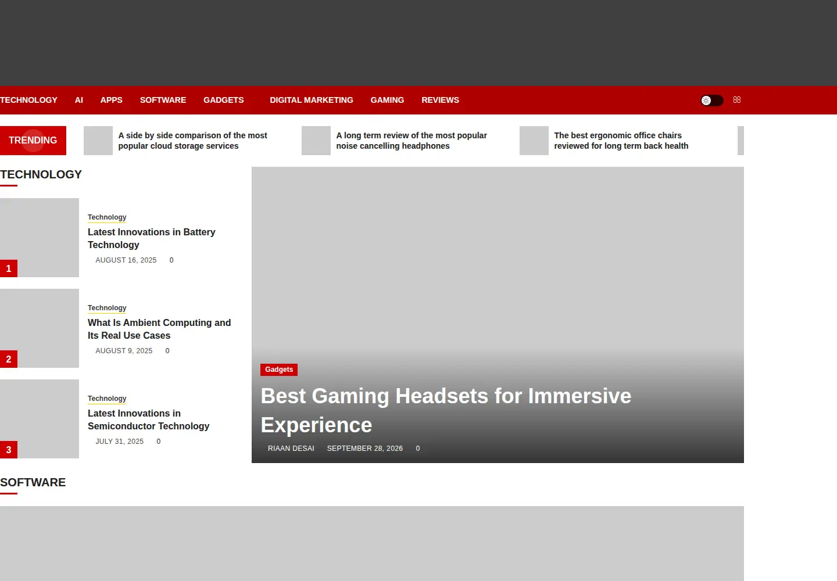The height and width of the screenshot is (581, 837).
Task: Open Best Gaming Headsets for Immersive Experience
Action: coord(446,411)
